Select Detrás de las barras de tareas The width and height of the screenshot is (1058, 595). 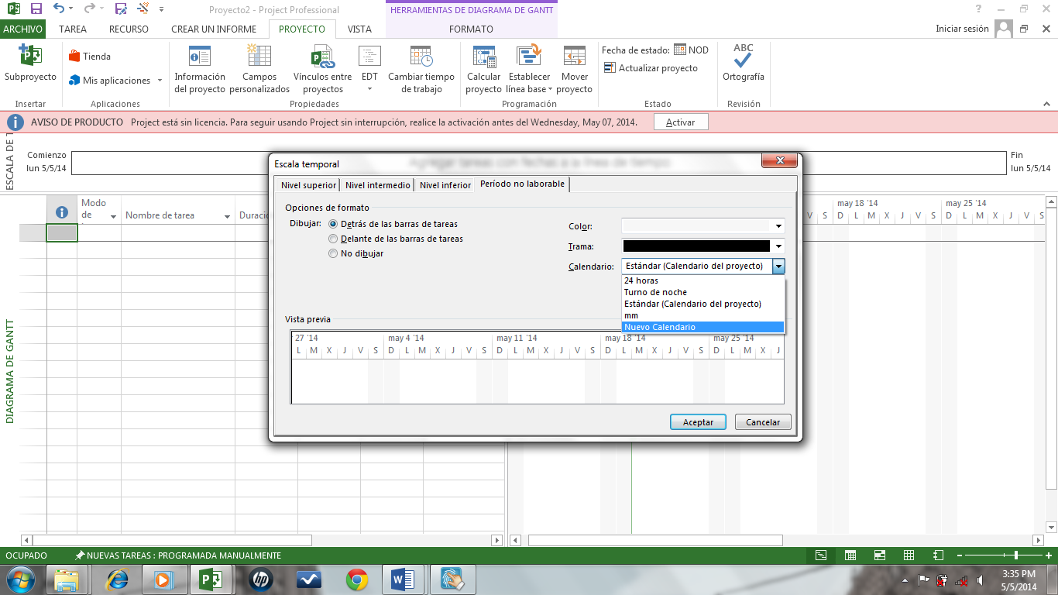[x=393, y=224]
